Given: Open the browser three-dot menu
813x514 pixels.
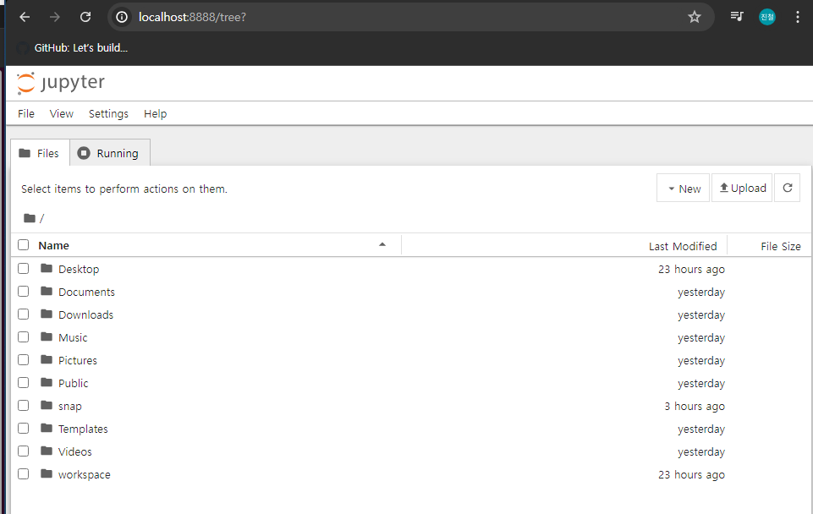Looking at the screenshot, I should (798, 17).
